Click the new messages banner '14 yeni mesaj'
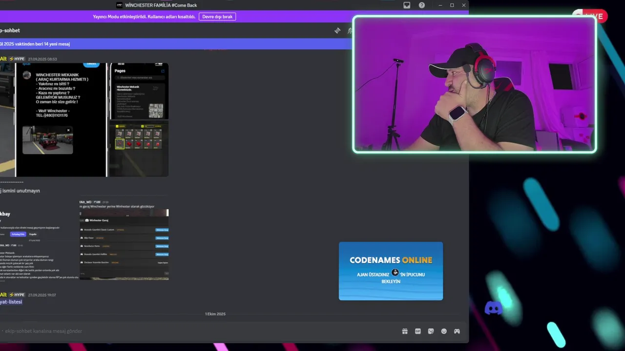 click(176, 44)
